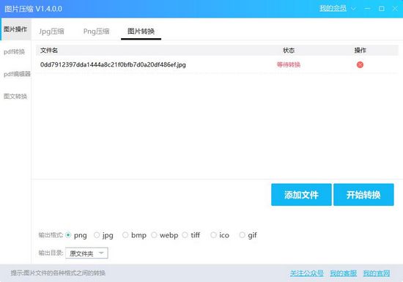The image size is (403, 282).
Task: Select webp output format
Action: coord(154,235)
